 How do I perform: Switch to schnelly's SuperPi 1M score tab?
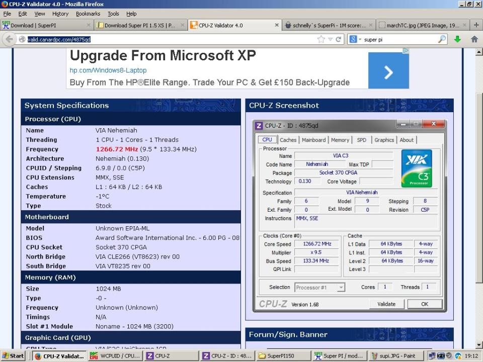(x=329, y=25)
